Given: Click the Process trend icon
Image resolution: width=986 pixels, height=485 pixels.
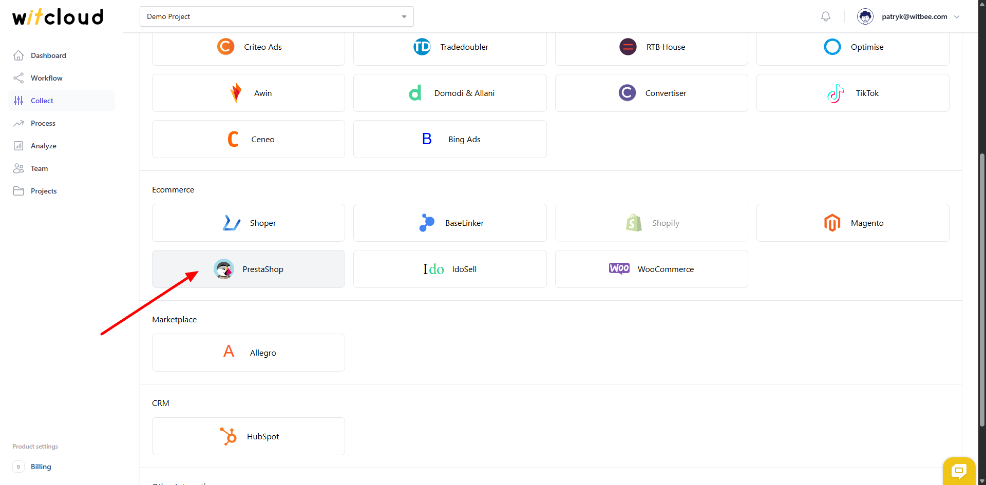Looking at the screenshot, I should pos(18,123).
